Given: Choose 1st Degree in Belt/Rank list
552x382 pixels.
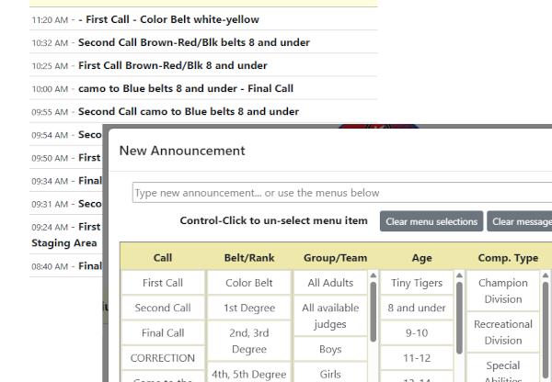Looking at the screenshot, I should [249, 308].
